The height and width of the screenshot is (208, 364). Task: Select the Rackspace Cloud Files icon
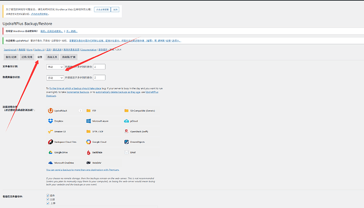point(50,142)
